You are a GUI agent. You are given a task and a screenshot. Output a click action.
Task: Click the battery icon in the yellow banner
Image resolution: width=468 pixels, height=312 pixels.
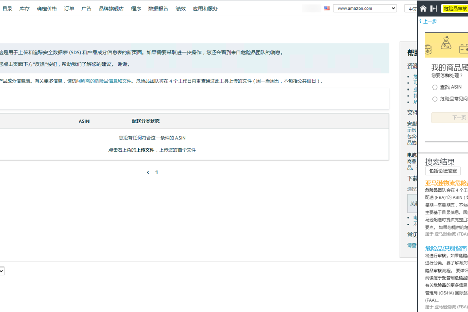point(463,49)
